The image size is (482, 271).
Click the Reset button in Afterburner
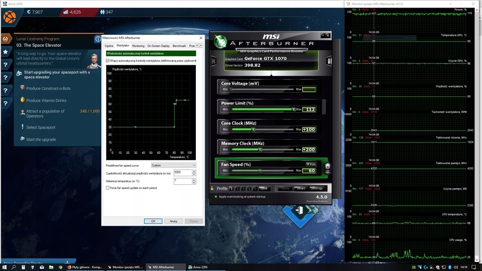[301, 188]
